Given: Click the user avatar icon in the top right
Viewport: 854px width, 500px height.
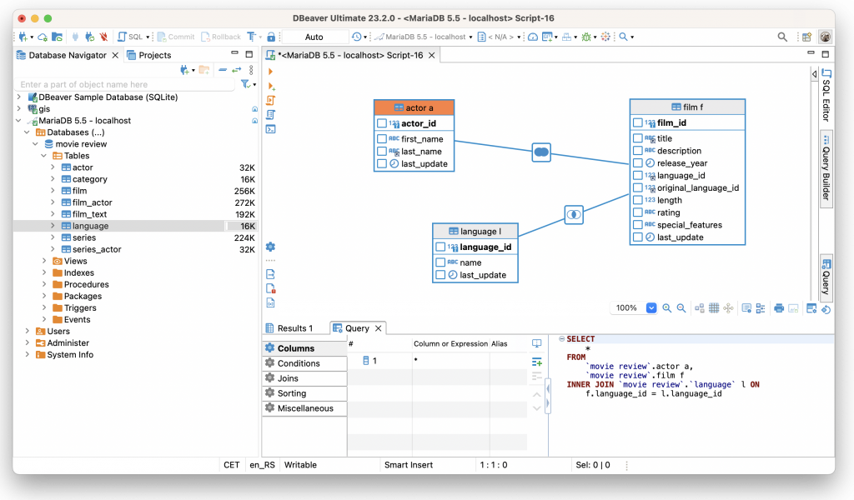Looking at the screenshot, I should tap(826, 37).
